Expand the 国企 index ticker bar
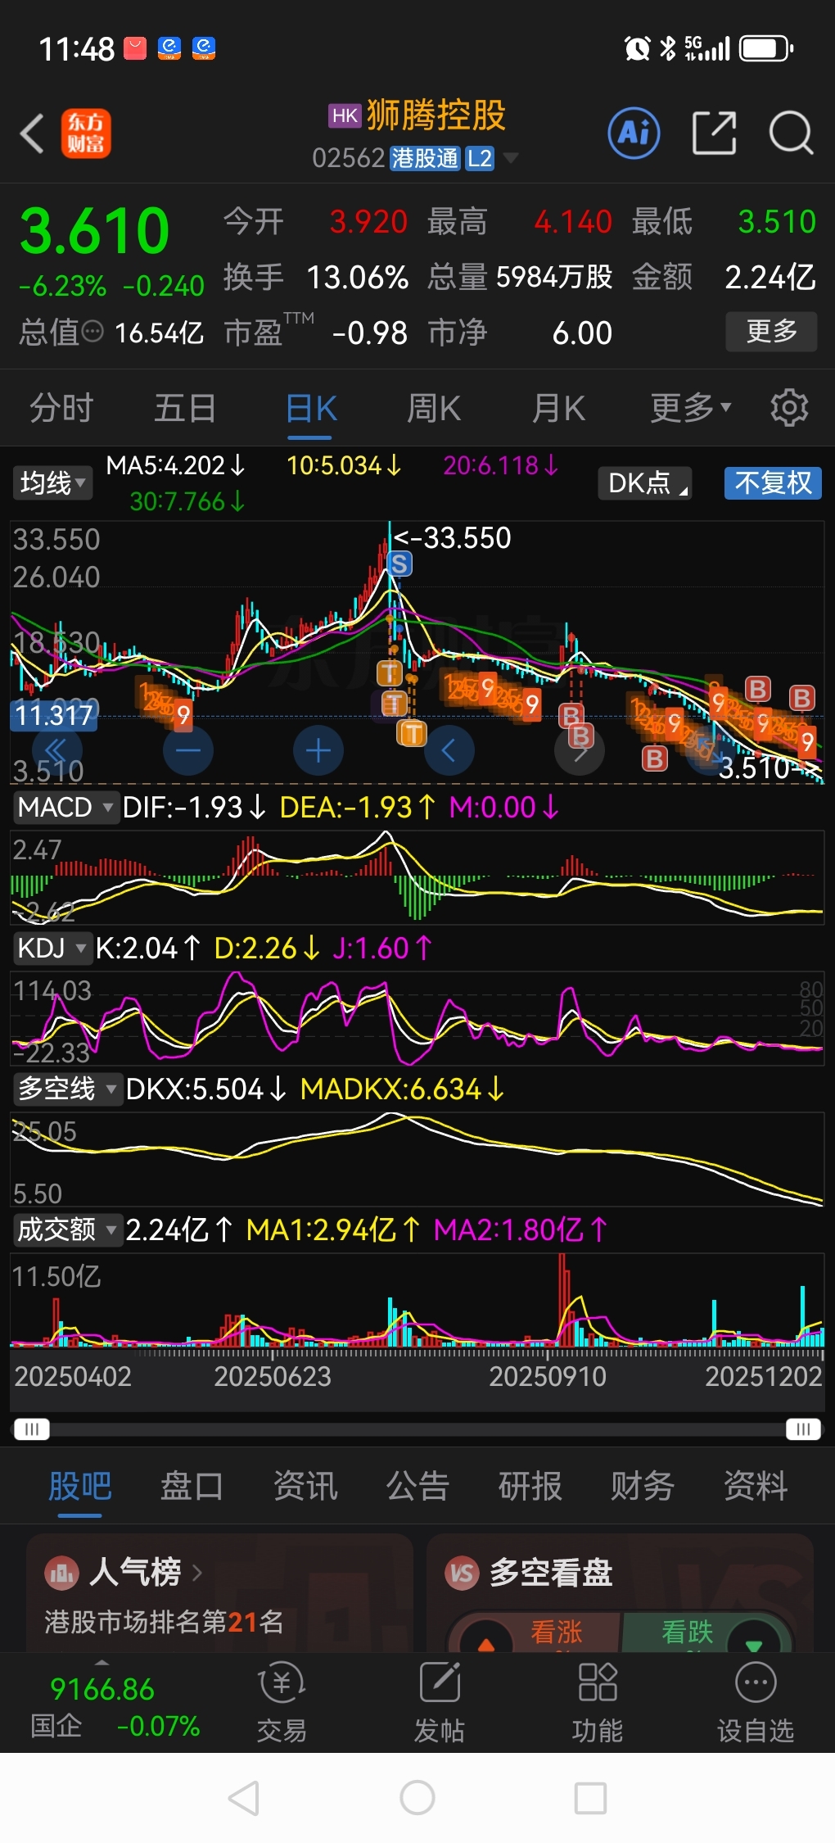Viewport: 835px width, 1843px height. tap(102, 1663)
